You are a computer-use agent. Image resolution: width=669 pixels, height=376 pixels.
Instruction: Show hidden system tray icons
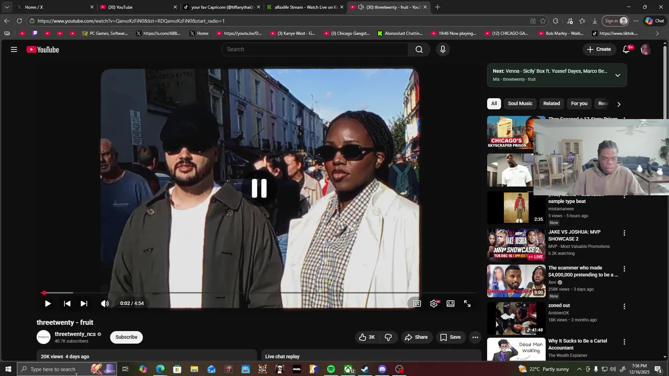point(579,369)
